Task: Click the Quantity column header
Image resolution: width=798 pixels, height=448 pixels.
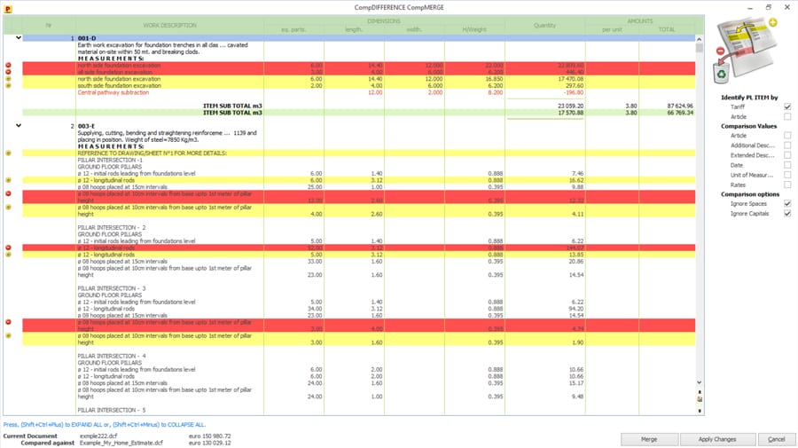Action: tap(544, 25)
